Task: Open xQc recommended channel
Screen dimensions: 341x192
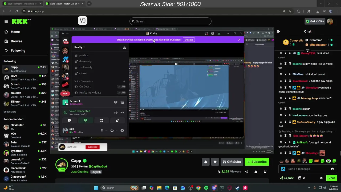Action: coord(25,135)
